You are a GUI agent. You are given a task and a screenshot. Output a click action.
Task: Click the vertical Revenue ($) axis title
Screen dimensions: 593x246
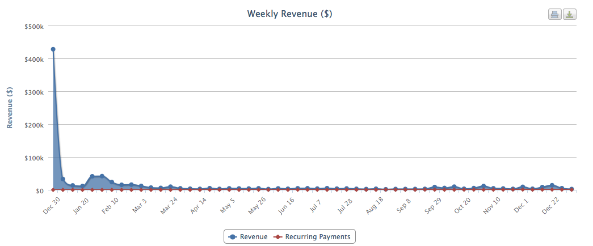pyautogui.click(x=10, y=108)
